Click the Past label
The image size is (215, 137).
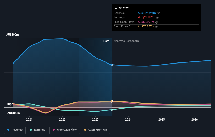(x=106, y=41)
